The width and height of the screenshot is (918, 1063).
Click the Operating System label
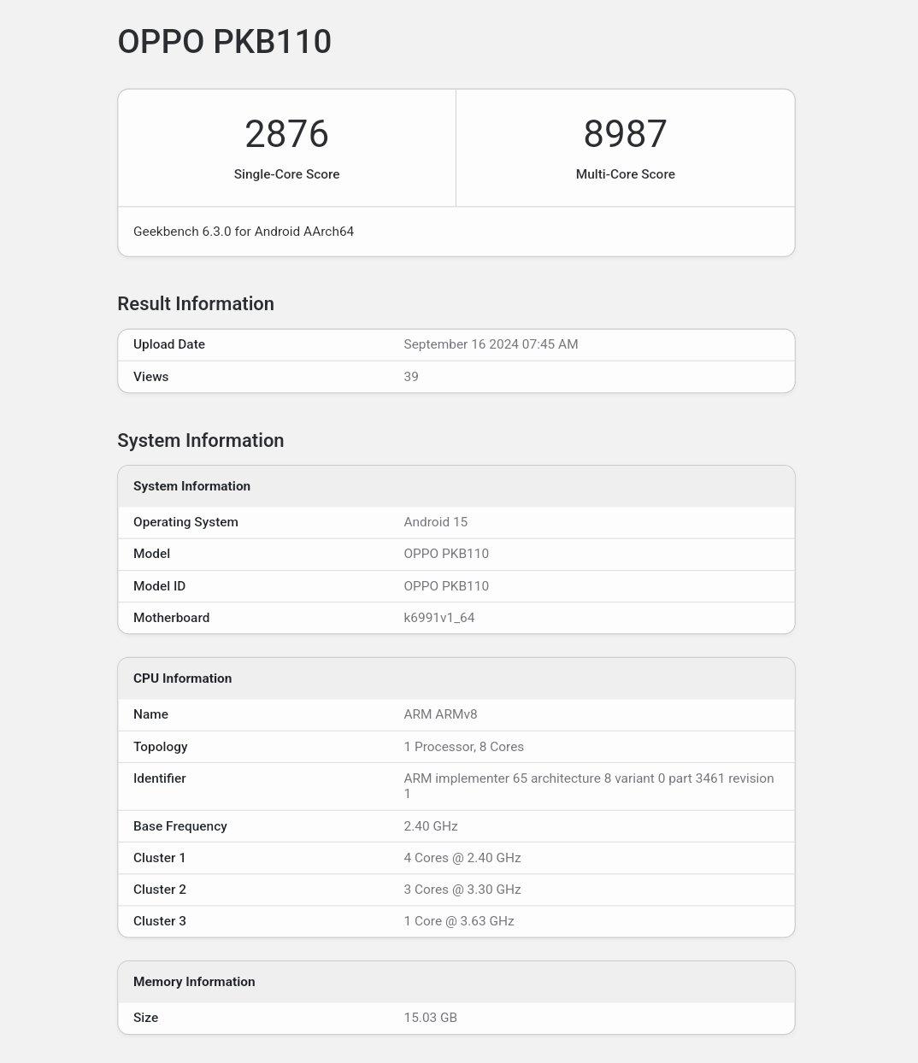click(185, 522)
